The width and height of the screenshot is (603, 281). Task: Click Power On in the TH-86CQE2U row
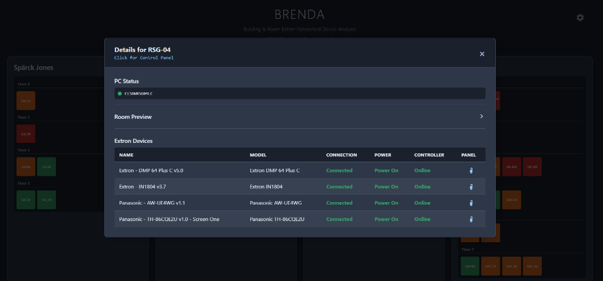386,219
